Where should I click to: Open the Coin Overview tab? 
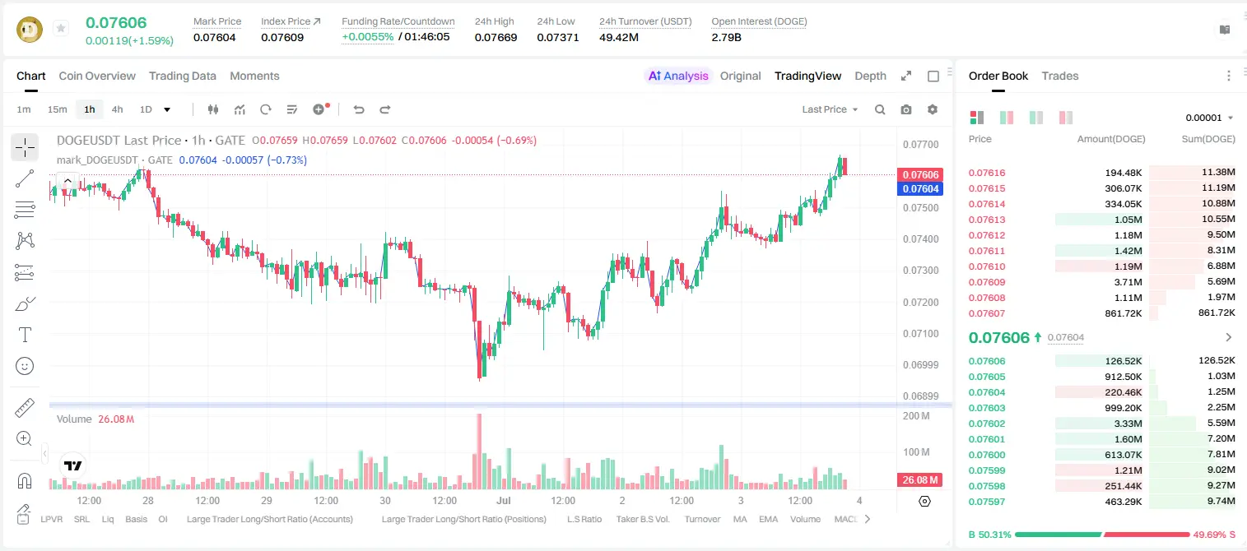click(97, 76)
